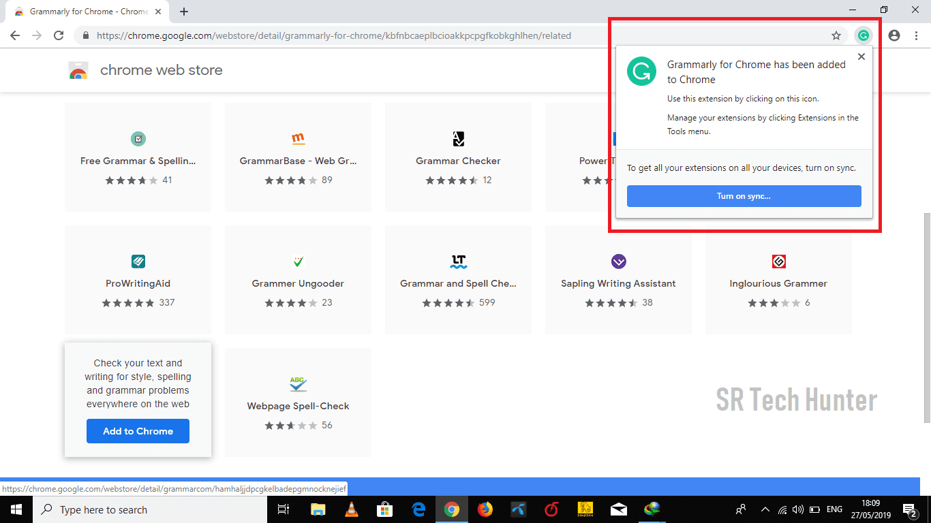Click the GrammarBase extension icon
The width and height of the screenshot is (931, 523).
298,138
